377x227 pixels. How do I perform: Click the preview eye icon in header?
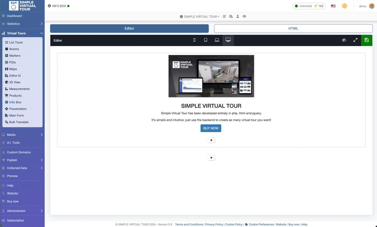244,16
